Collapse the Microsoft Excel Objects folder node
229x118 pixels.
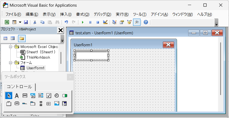click(x=10, y=47)
